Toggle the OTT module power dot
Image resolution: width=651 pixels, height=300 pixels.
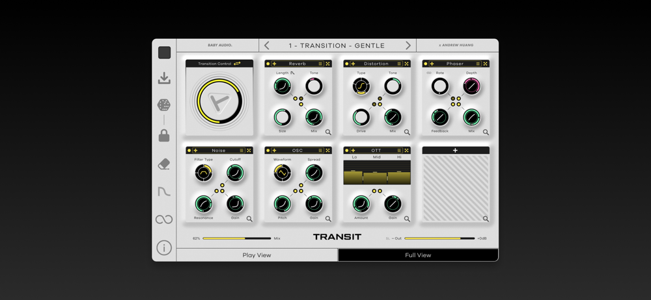[347, 151]
